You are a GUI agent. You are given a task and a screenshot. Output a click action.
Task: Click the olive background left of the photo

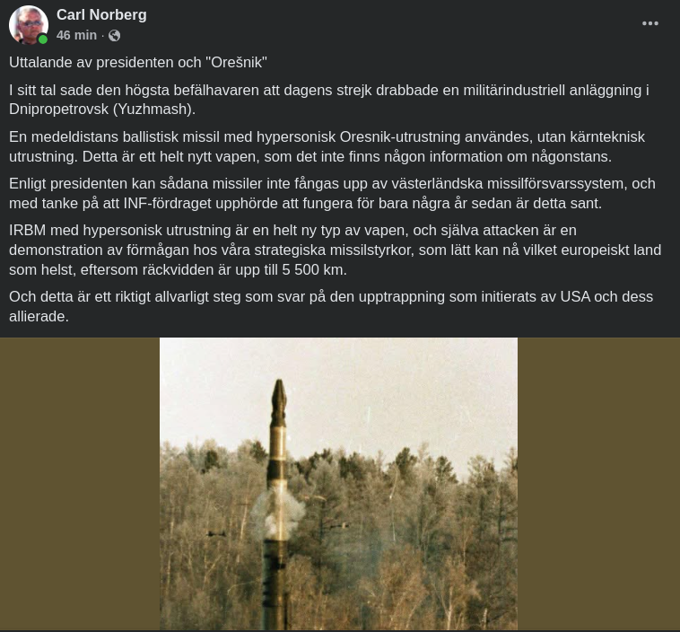coord(80,484)
